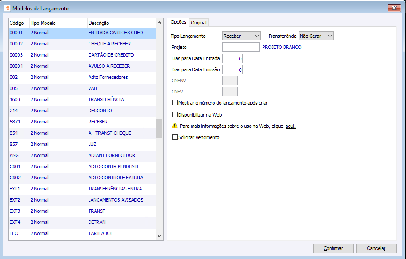The width and height of the screenshot is (406, 259).
Task: Enable Mostrar o número do lançamento checkbox
Action: pyautogui.click(x=175, y=103)
